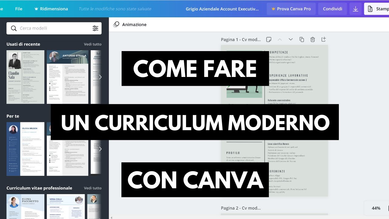The image size is (389, 219).
Task: Expand the Usati di recente carousel arrow
Action: 100,77
